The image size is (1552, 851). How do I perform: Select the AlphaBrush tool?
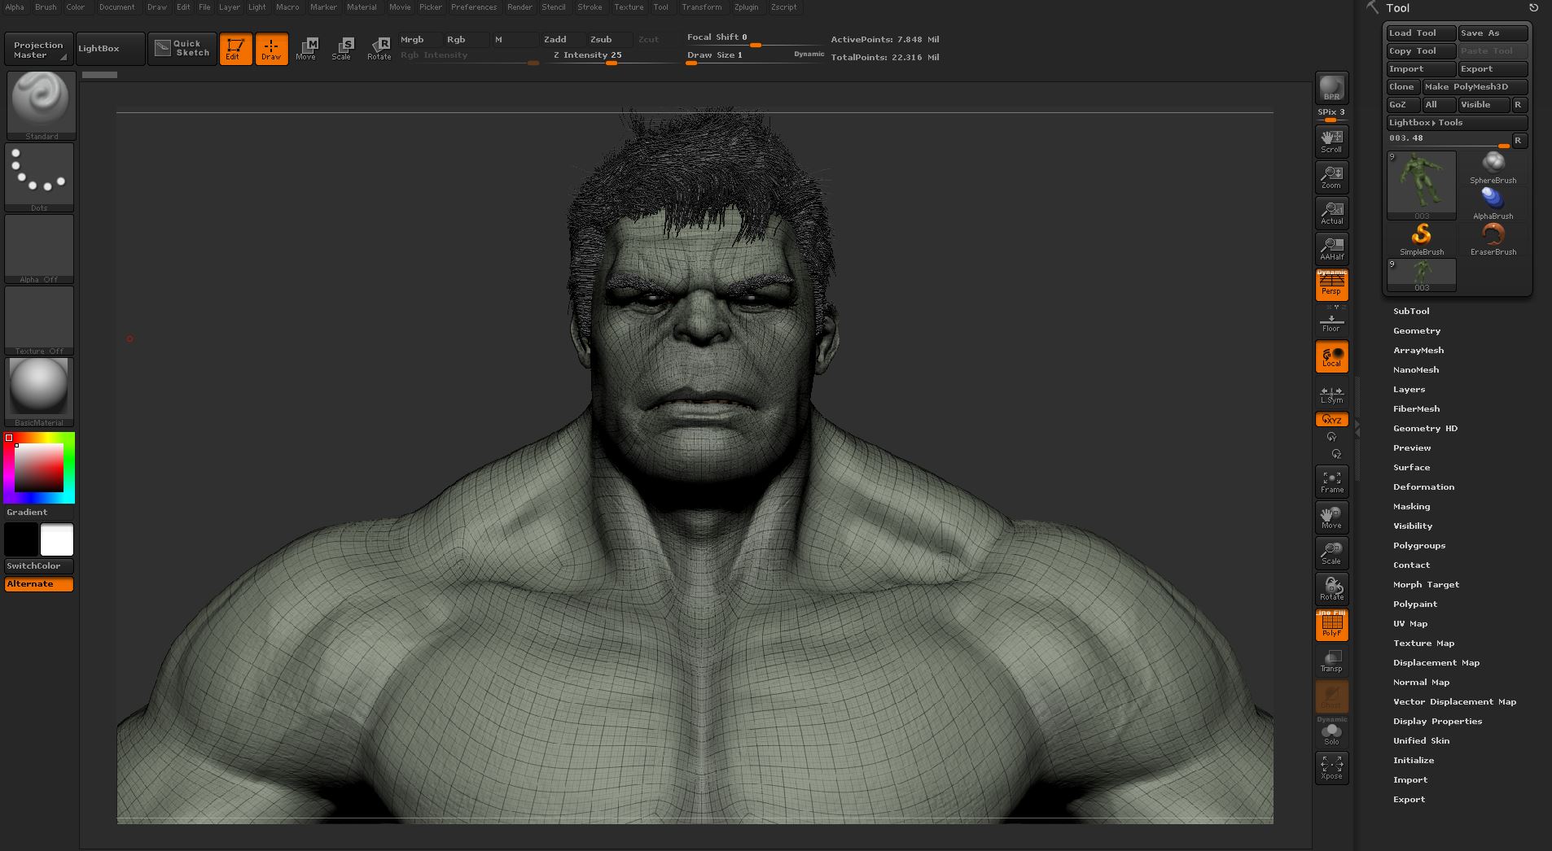pyautogui.click(x=1493, y=203)
